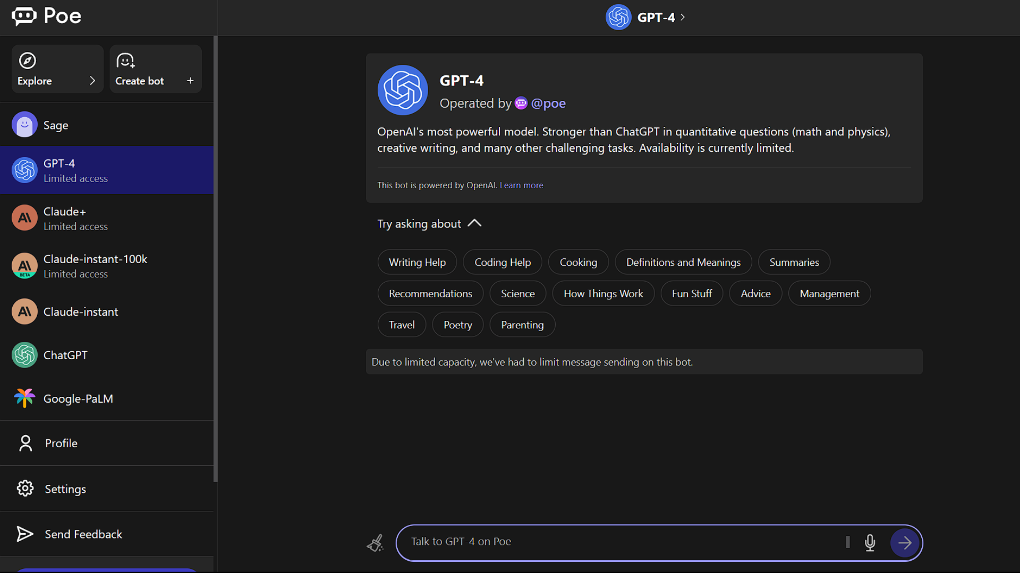The image size is (1020, 573).
Task: Click the @poe operator link
Action: tap(548, 103)
